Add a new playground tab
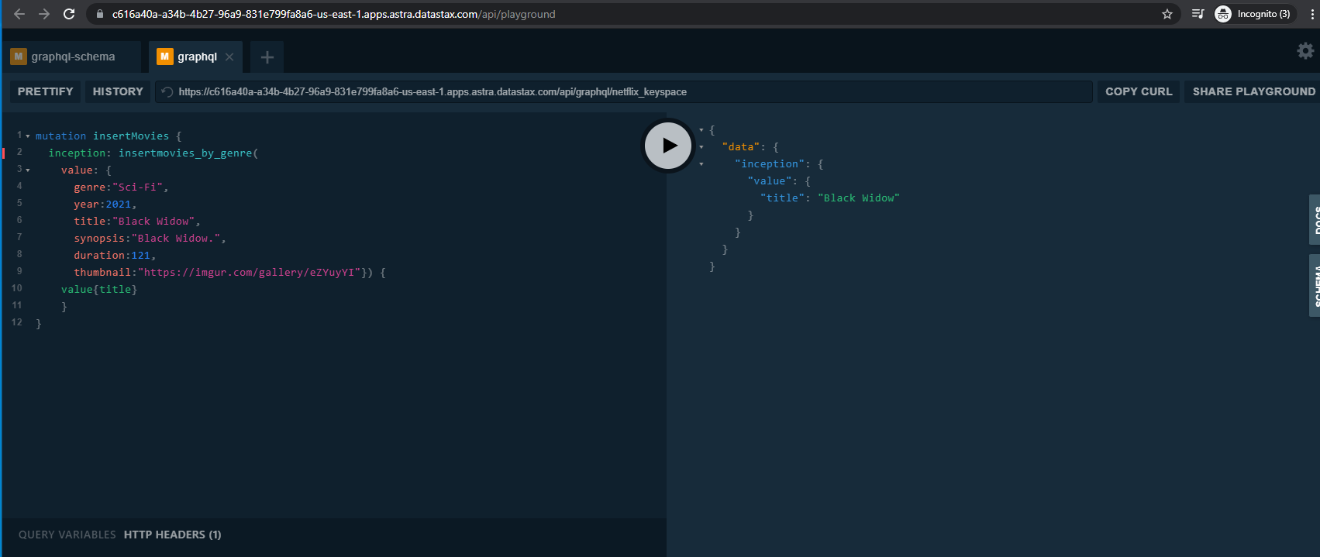Image resolution: width=1320 pixels, height=557 pixels. pos(267,57)
